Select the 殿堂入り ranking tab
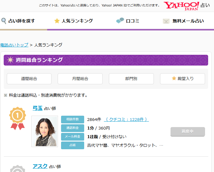Image resolution: width=214 pixels, height=172 pixels. point(183,79)
